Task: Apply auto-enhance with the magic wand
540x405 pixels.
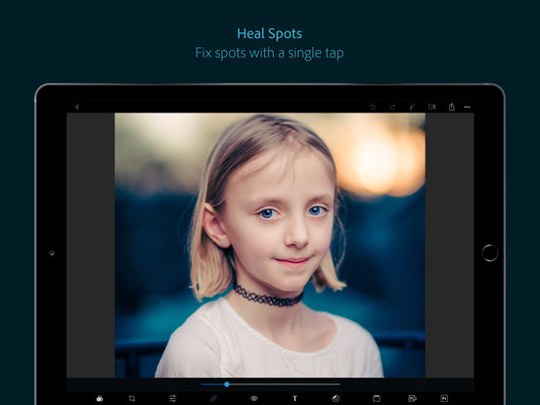Action: [x=412, y=107]
